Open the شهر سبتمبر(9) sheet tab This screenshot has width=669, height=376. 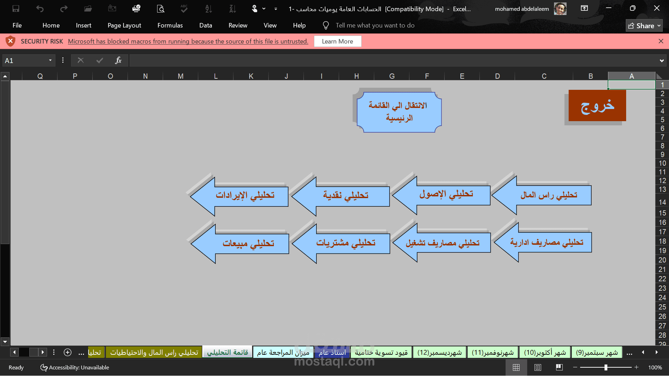[x=597, y=353]
